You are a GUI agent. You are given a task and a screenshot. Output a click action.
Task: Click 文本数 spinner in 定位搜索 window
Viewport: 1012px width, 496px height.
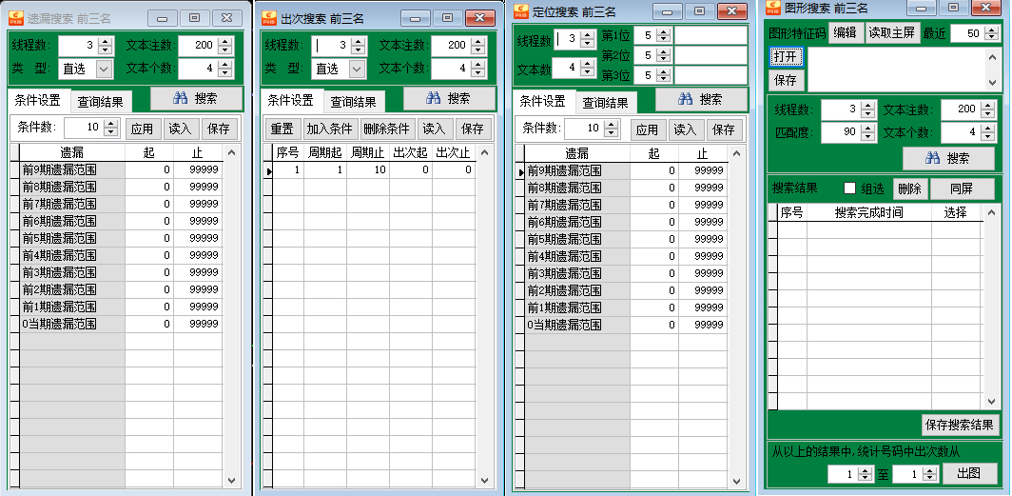pyautogui.click(x=588, y=68)
